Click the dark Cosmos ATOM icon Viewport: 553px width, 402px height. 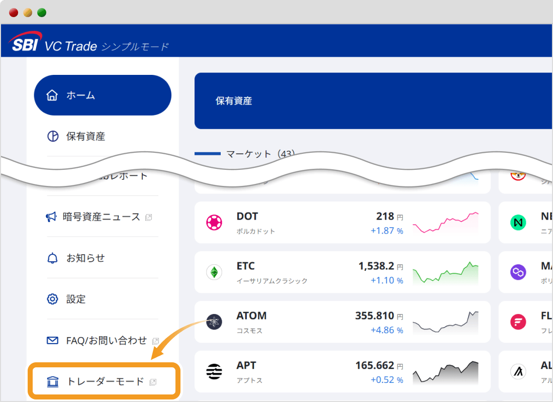[x=214, y=322]
